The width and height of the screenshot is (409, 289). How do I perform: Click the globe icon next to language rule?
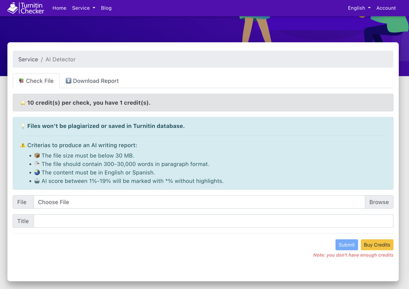tap(37, 172)
